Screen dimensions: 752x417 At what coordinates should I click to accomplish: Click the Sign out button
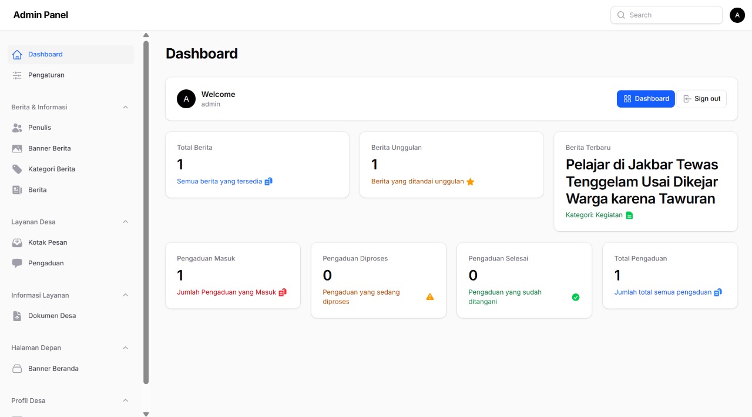[701, 99]
